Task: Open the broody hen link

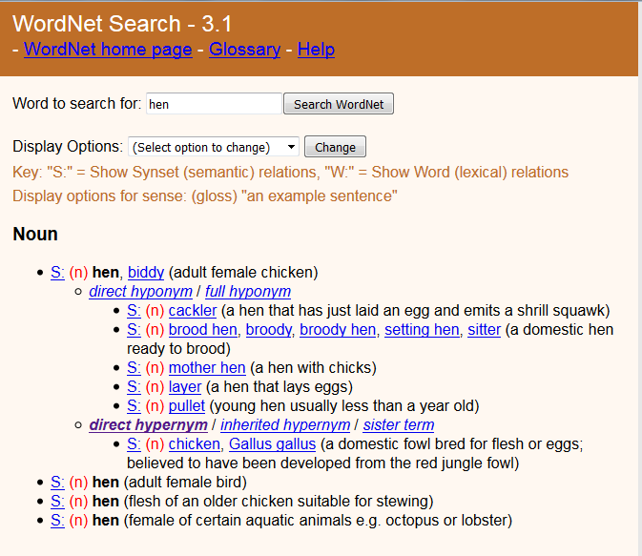Action: click(x=338, y=330)
